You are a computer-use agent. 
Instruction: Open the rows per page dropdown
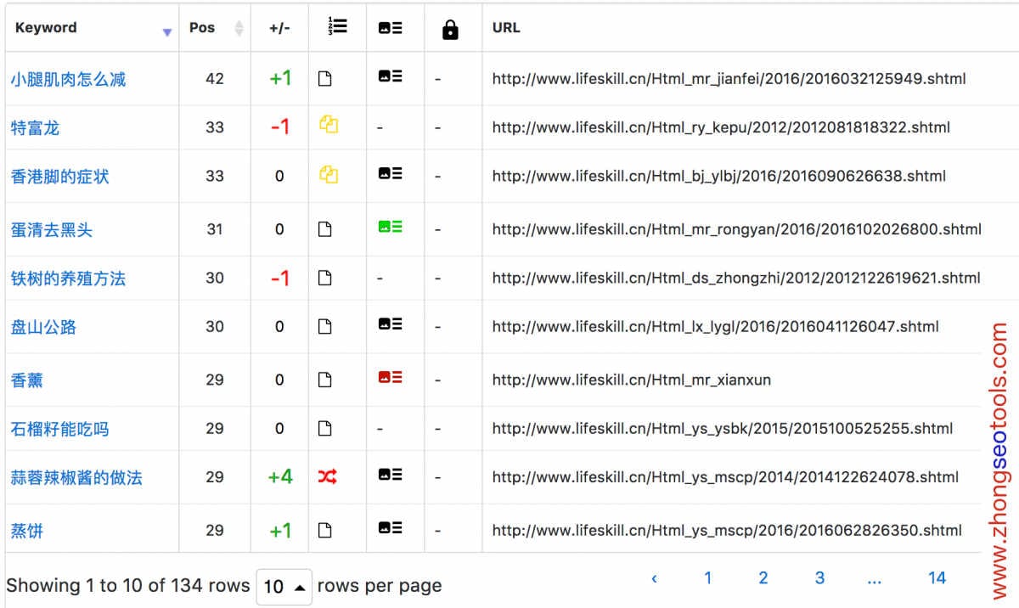284,587
